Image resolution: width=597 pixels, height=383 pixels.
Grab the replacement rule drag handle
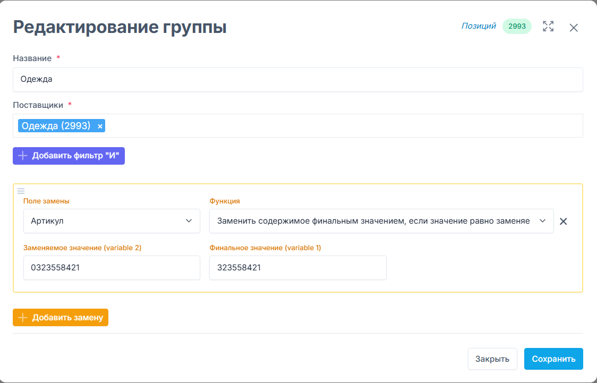pyautogui.click(x=21, y=191)
